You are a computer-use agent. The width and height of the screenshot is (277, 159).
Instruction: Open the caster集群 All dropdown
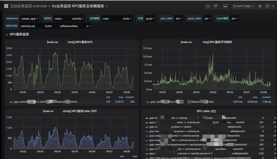(234, 18)
